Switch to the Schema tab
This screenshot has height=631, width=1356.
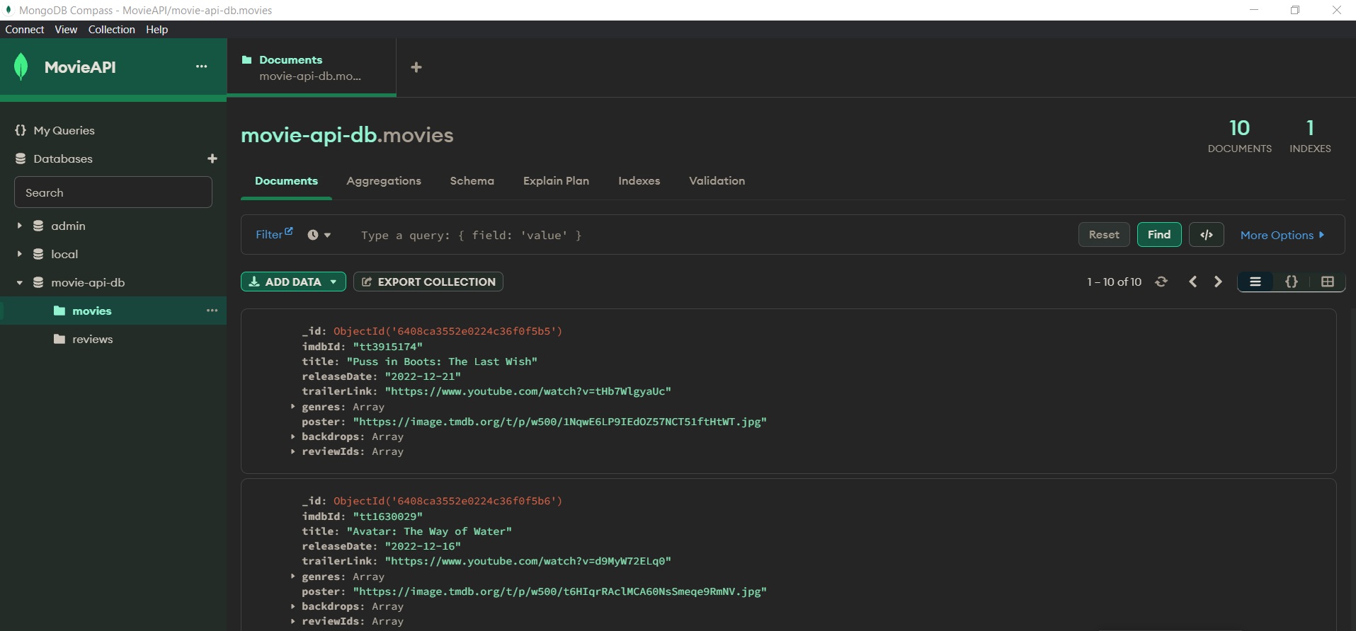coord(472,181)
